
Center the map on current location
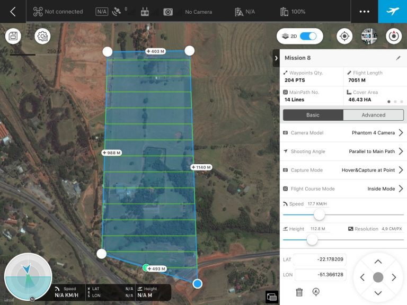pos(344,36)
